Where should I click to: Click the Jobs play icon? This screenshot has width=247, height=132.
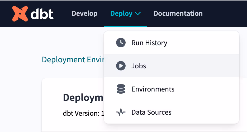121,66
